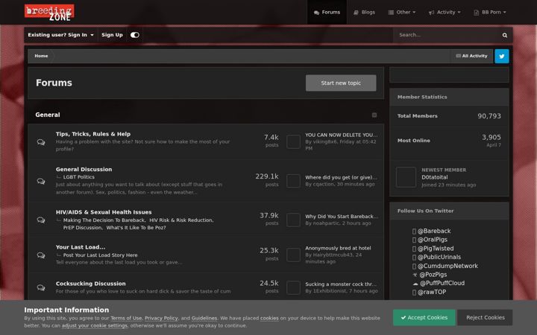Click the search magnifier icon

coord(504,35)
